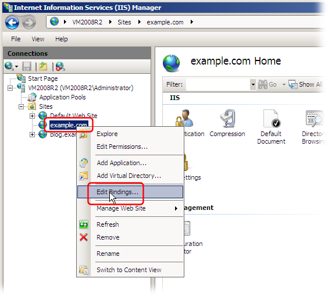Image resolution: width=328 pixels, height=296 pixels.
Task: Click the red X Remove icon
Action: pos(84,237)
